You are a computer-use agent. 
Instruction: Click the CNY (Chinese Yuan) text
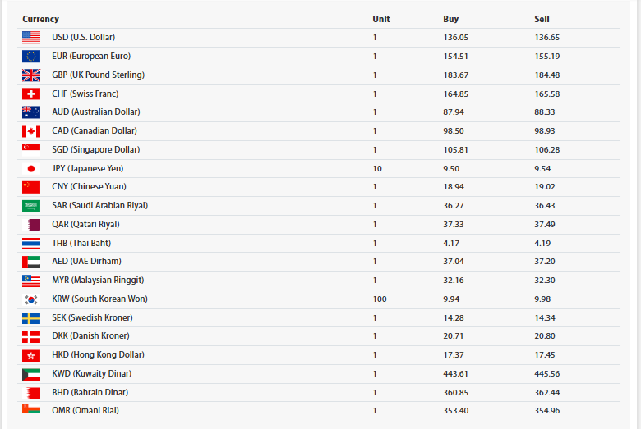pyautogui.click(x=89, y=186)
